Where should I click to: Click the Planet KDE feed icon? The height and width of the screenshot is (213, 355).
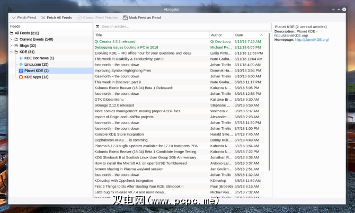[x=21, y=70]
